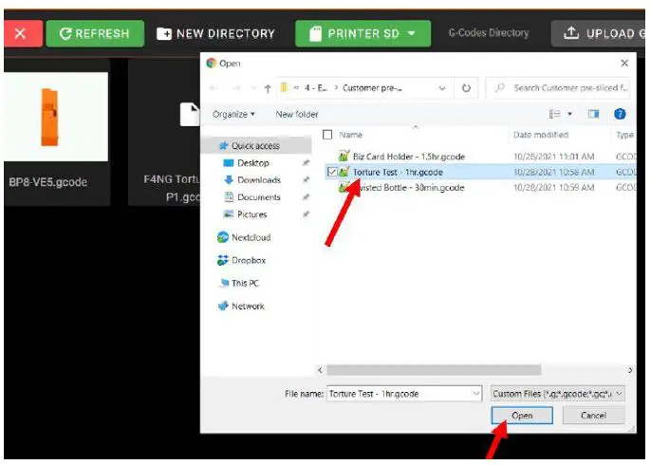The height and width of the screenshot is (465, 651).
Task: Click the 10/28/2021 10:59 AM date cell
Action: click(x=554, y=188)
